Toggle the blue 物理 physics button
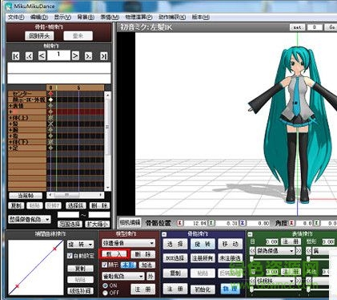337x300 pixels. pos(230,289)
